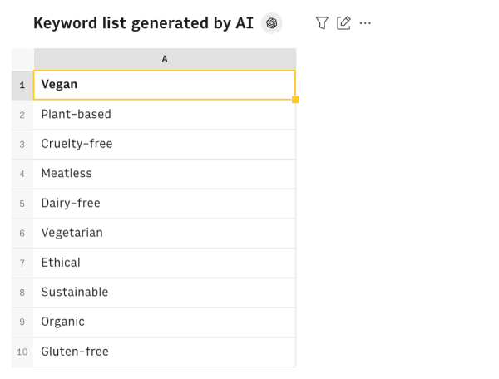
Task: Select row 10 via its header
Action: pos(22,352)
